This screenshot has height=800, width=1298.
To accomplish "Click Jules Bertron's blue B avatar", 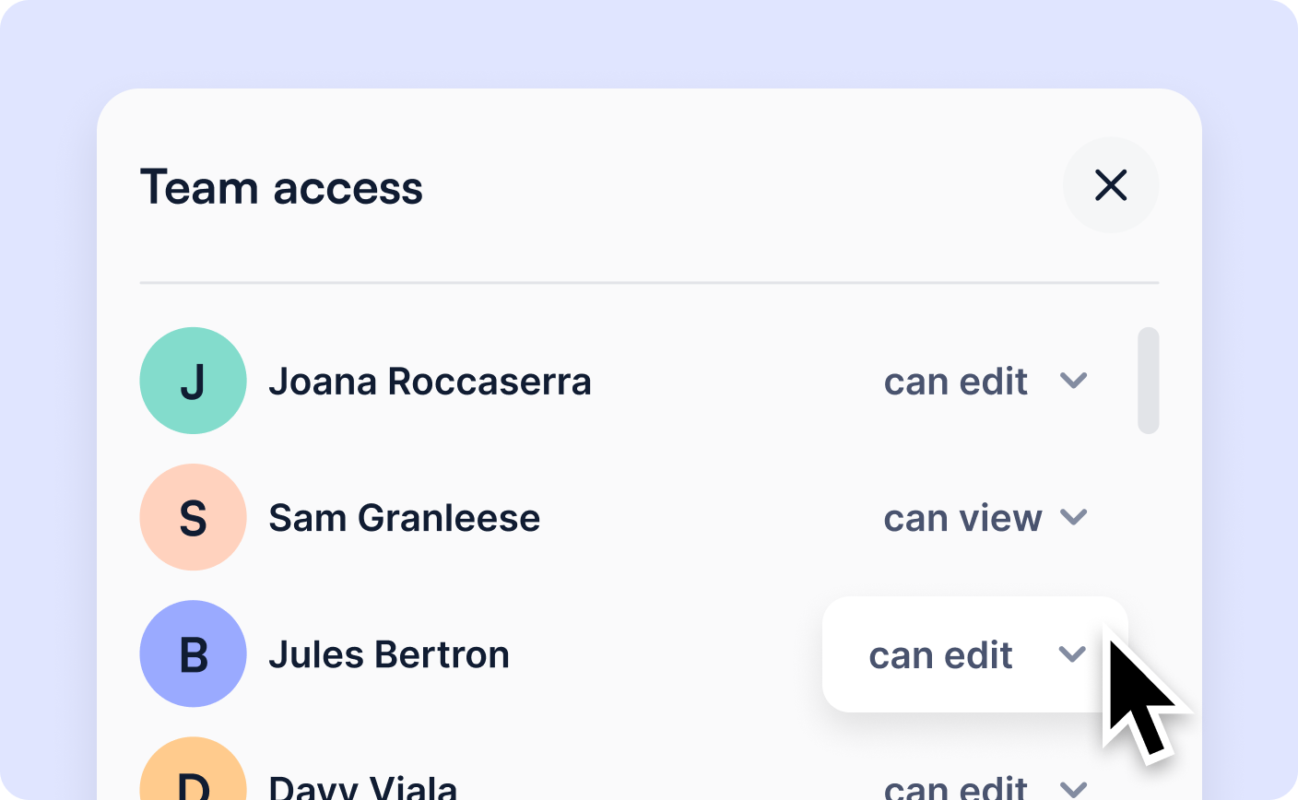I will coord(193,653).
